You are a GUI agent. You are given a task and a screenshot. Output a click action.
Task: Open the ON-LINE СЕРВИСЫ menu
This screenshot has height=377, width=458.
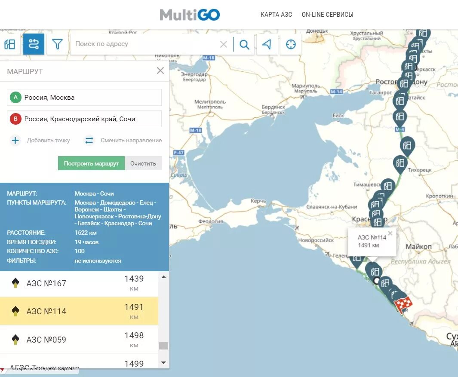327,15
